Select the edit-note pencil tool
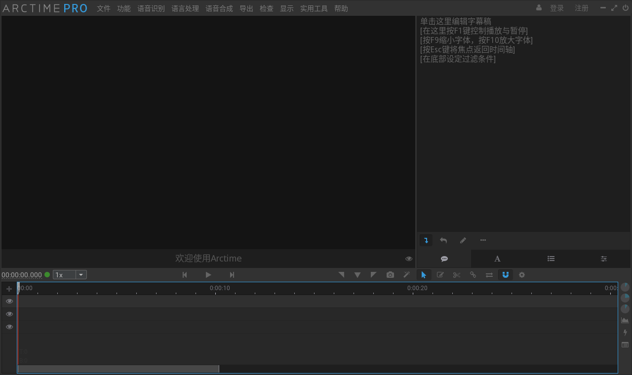 tap(440, 275)
